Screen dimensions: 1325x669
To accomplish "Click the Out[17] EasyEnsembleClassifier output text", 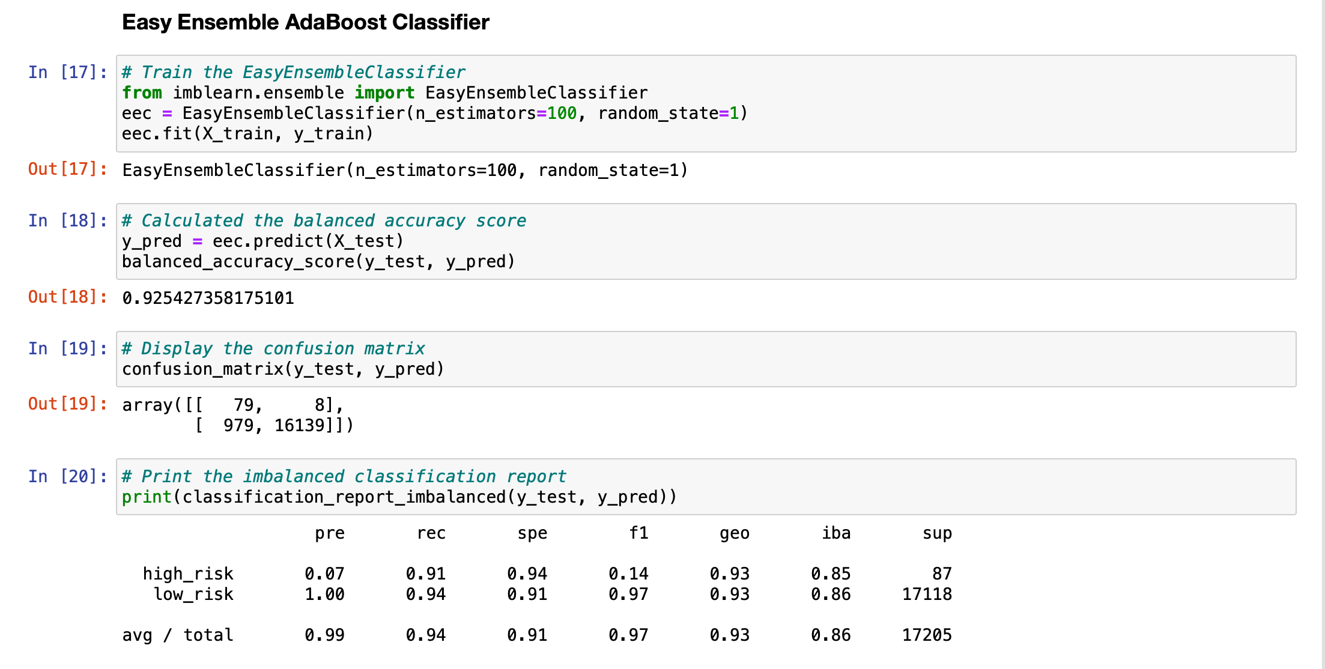I will point(405,170).
